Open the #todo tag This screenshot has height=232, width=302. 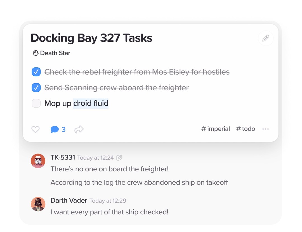point(245,129)
